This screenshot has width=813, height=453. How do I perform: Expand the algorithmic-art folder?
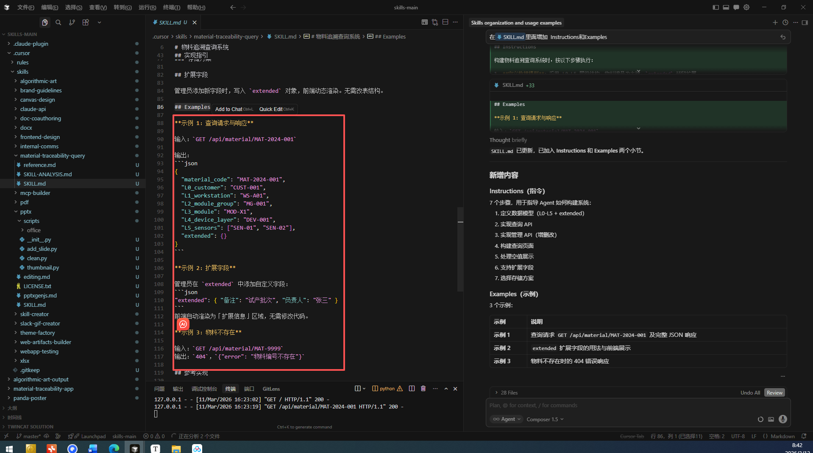(x=38, y=81)
